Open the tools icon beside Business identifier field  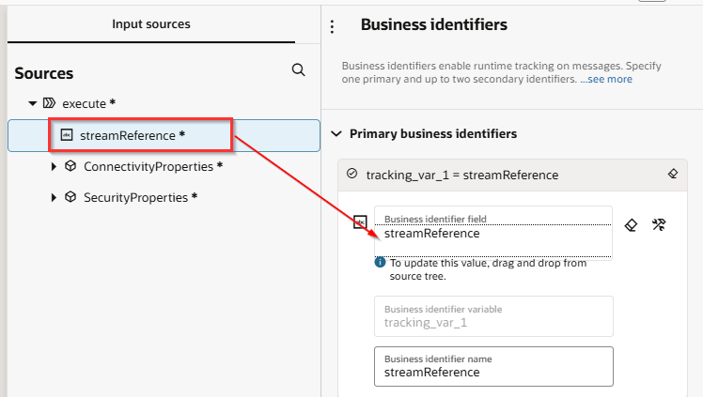[x=659, y=225]
